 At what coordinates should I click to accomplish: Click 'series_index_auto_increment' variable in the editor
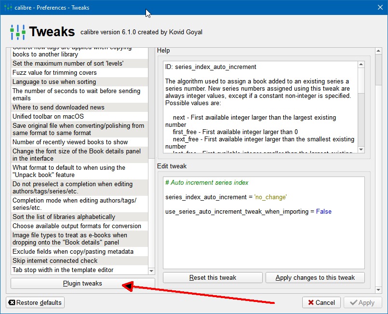(x=206, y=197)
